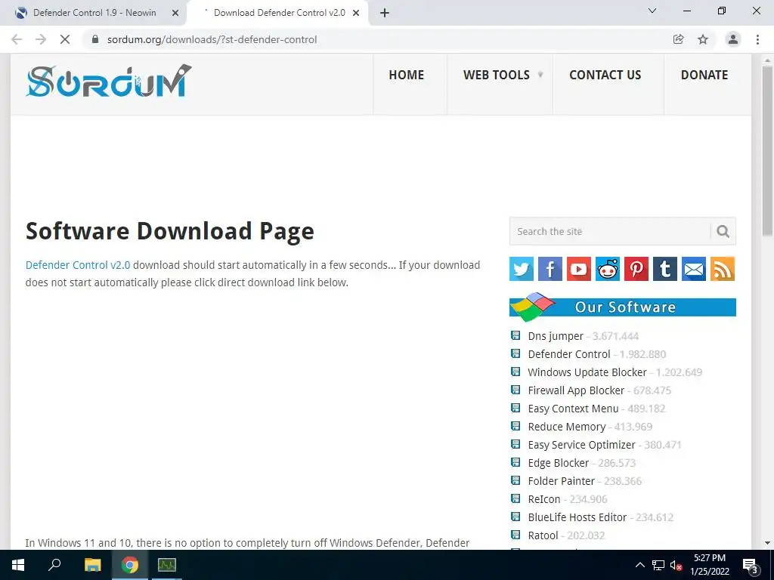Open Sordum's Reddit icon
Viewport: 774px width, 580px height.
[608, 269]
